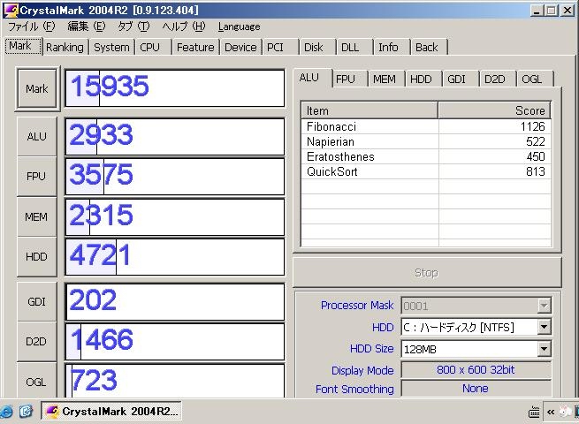Run the ALU benchmark button

point(36,136)
